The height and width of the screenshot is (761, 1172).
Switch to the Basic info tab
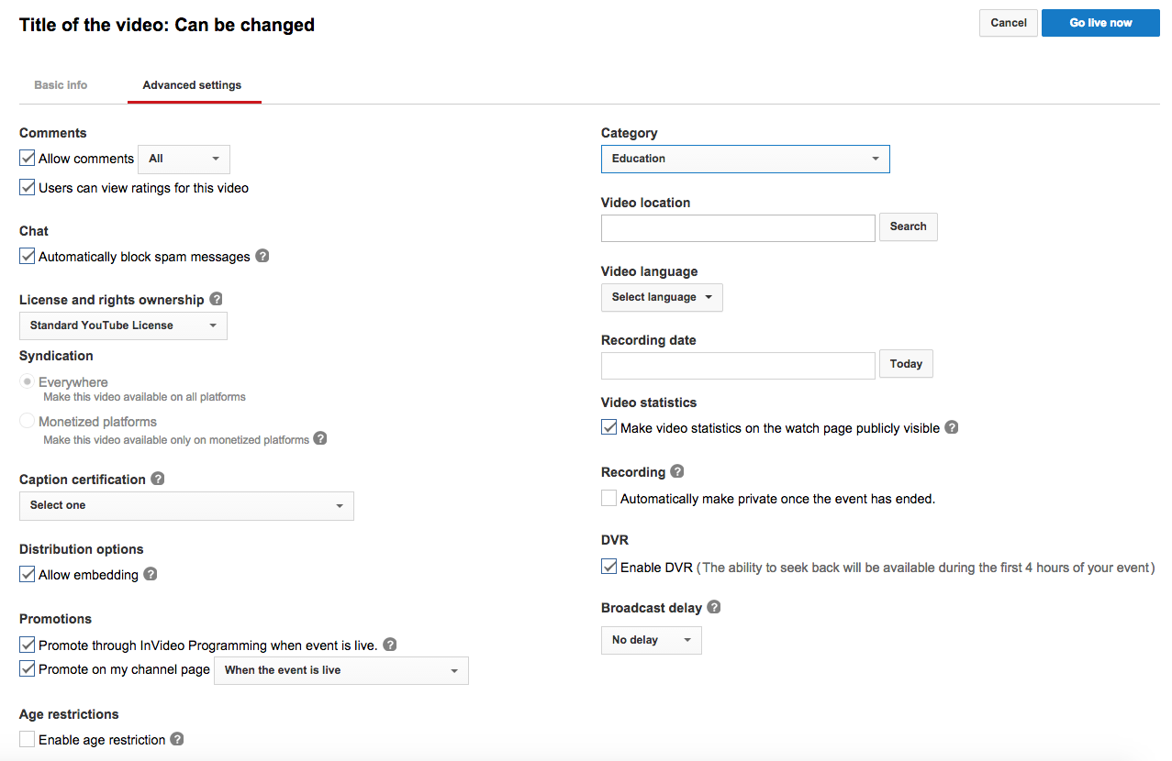click(x=61, y=85)
